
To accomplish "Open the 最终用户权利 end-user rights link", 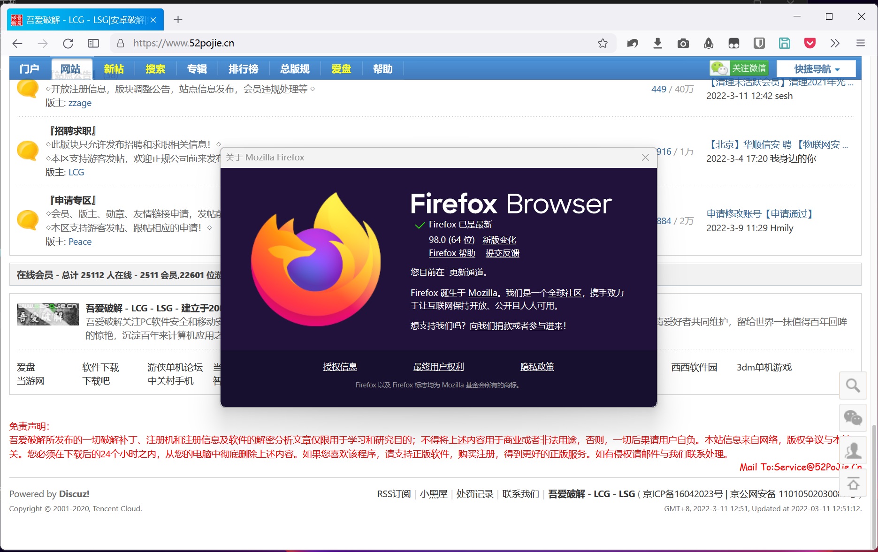I will pyautogui.click(x=439, y=367).
